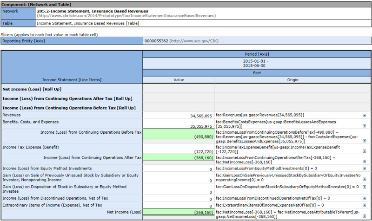The image size is (372, 221).
Task: Expand plus icon for Extraordinary Items row
Action: click(x=364, y=205)
